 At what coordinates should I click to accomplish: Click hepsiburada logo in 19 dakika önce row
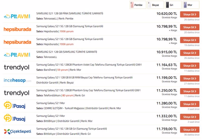(x=17, y=42)
